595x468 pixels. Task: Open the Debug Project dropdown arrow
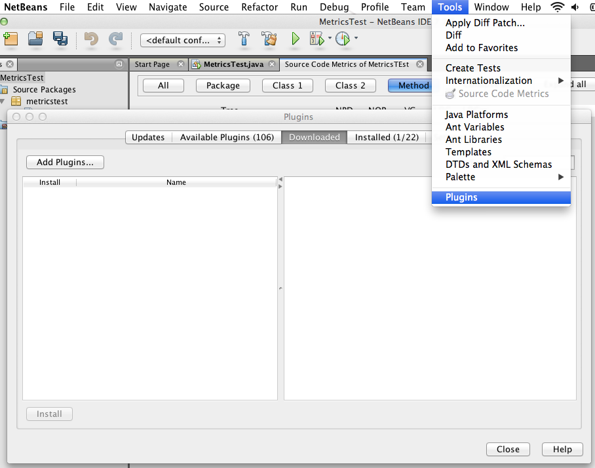[330, 38]
